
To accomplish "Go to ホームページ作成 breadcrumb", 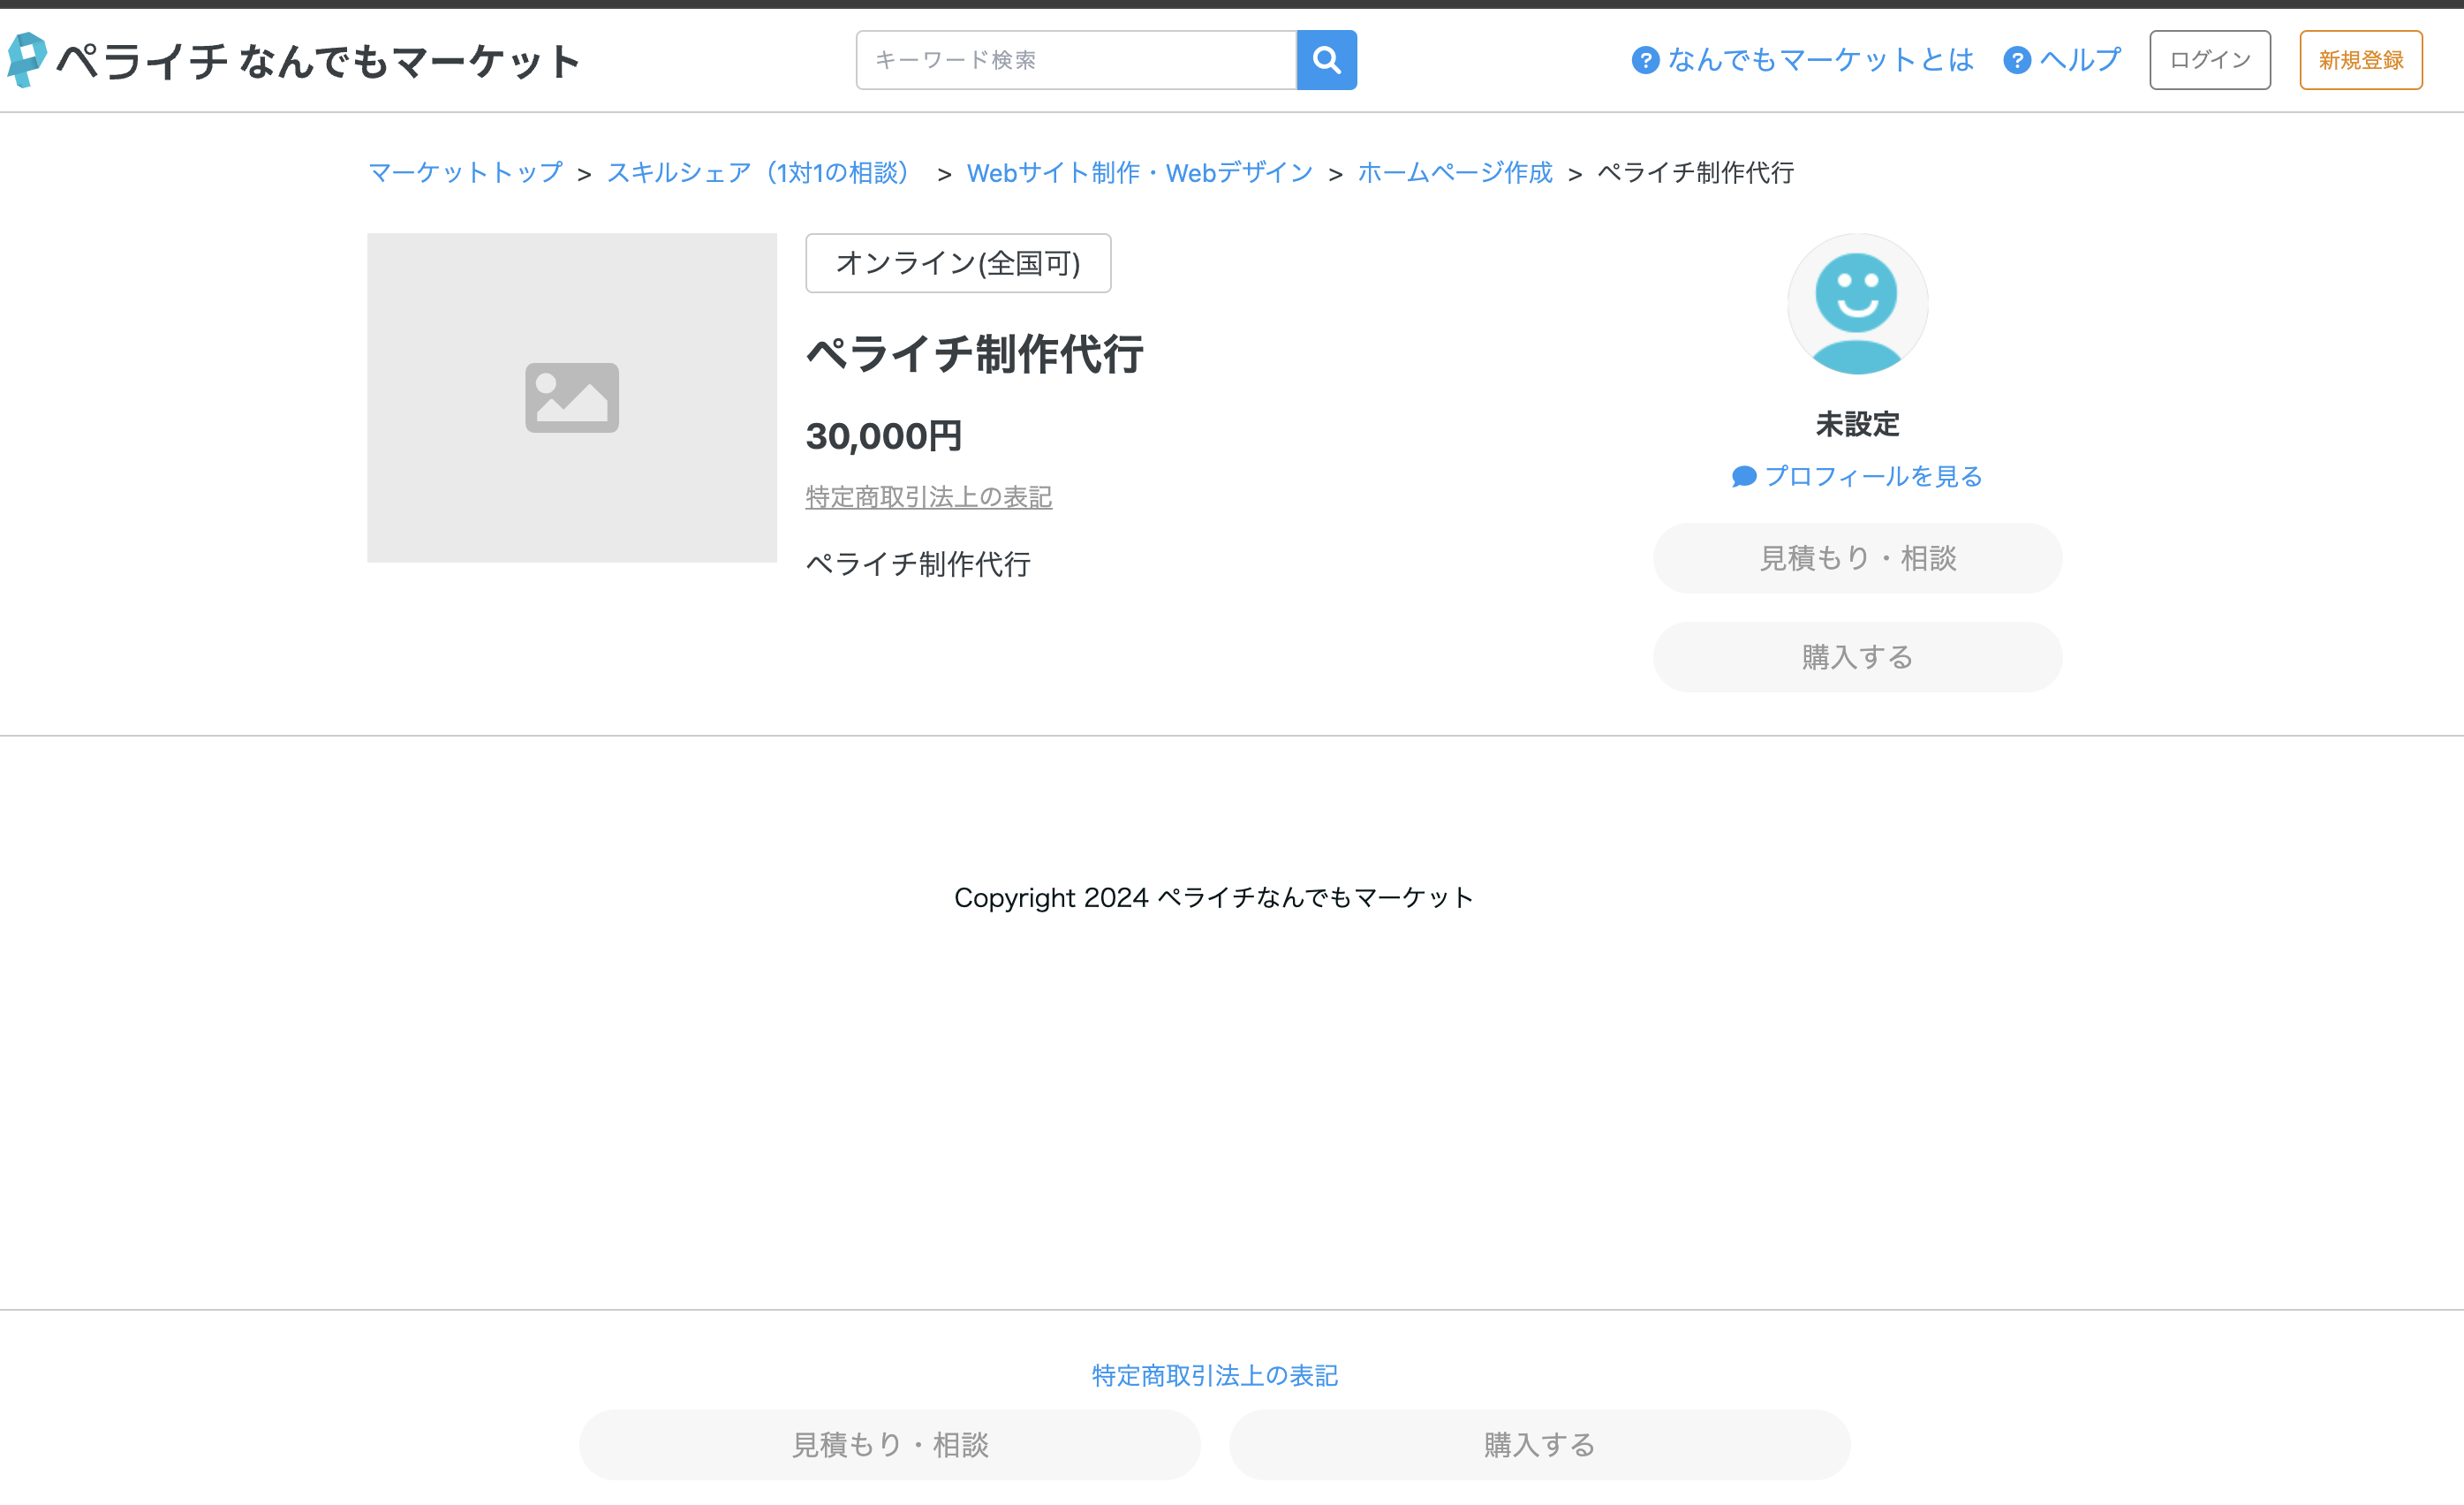I will (x=1455, y=173).
